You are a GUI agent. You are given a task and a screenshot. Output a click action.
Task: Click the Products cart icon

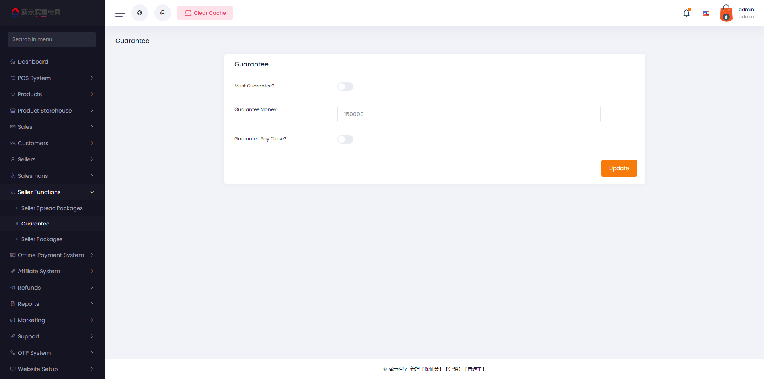[x=13, y=94]
